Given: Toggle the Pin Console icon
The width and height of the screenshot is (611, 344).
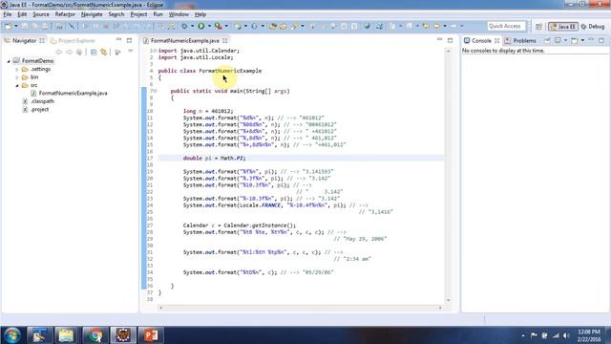Looking at the screenshot, I should (547, 40).
